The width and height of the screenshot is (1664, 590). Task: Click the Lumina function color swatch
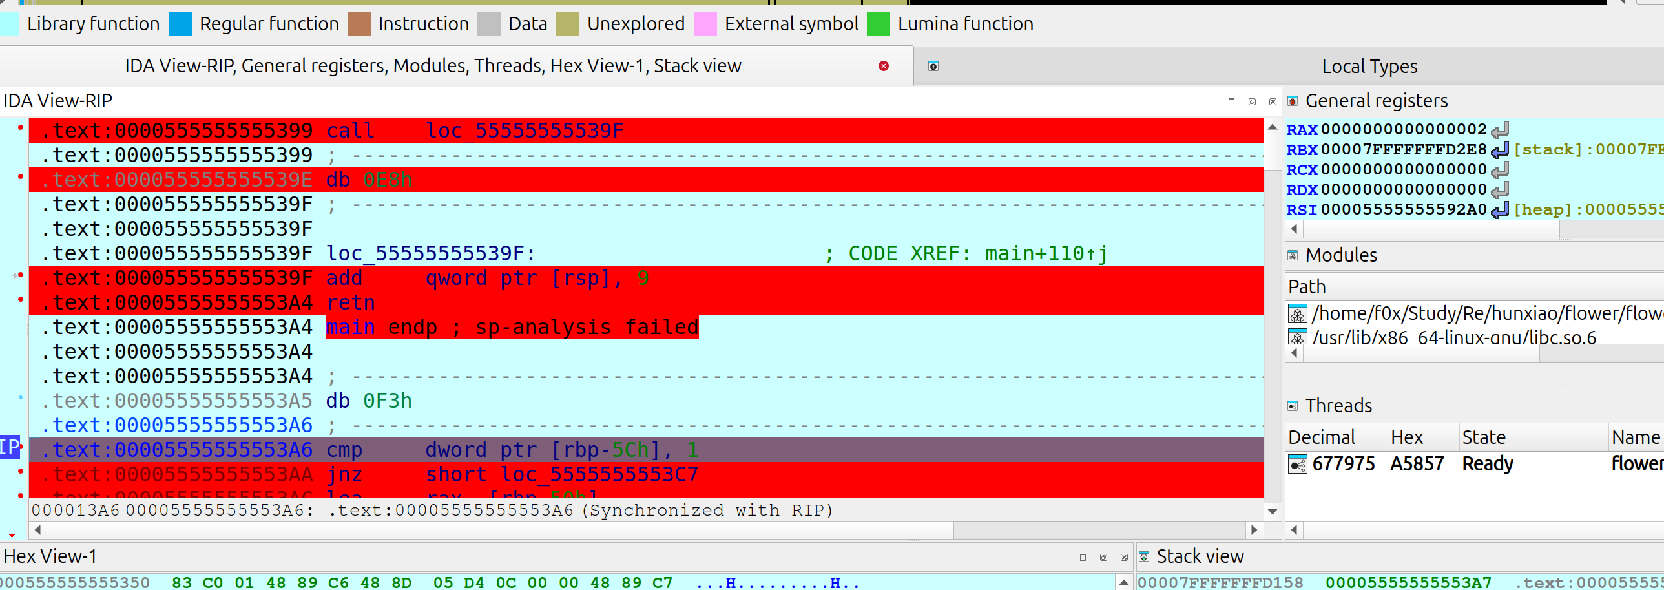click(x=879, y=24)
